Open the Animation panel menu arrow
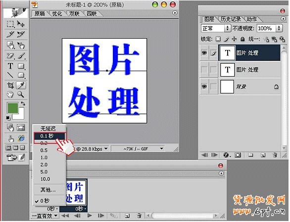This screenshot has width=290, height=222. [221, 174]
